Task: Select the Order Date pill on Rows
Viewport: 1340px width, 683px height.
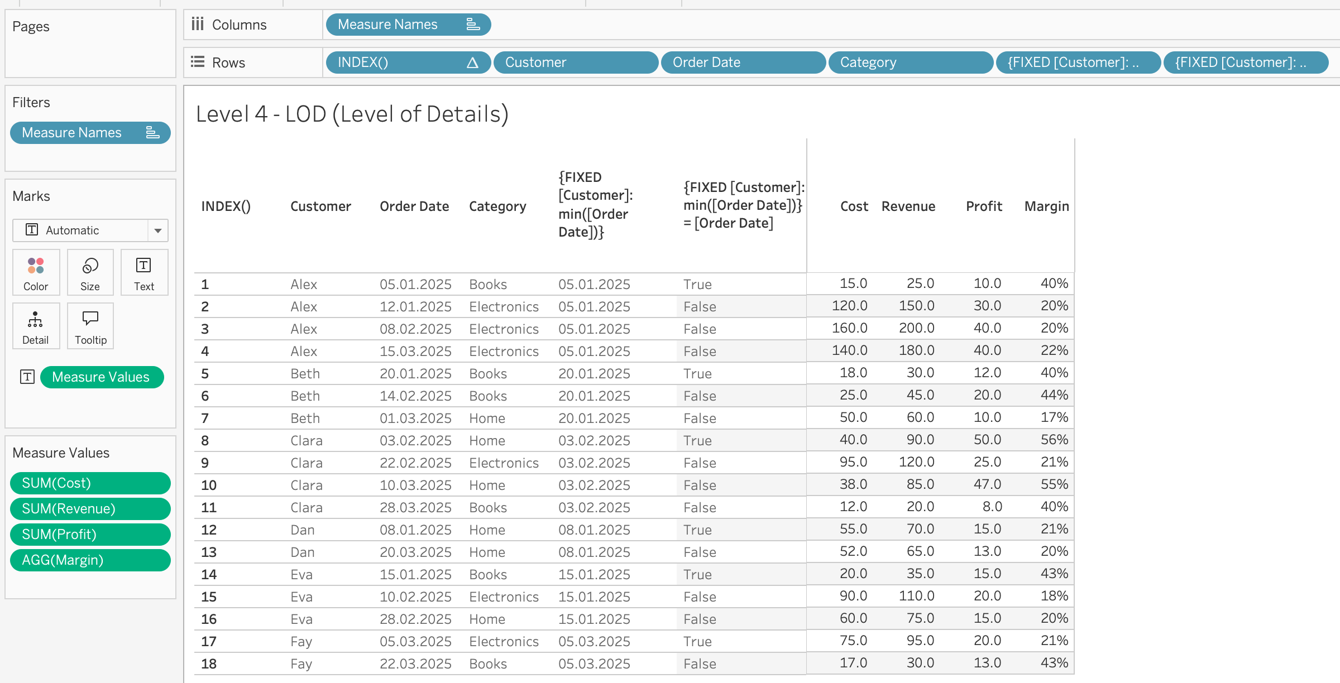Action: (x=743, y=62)
